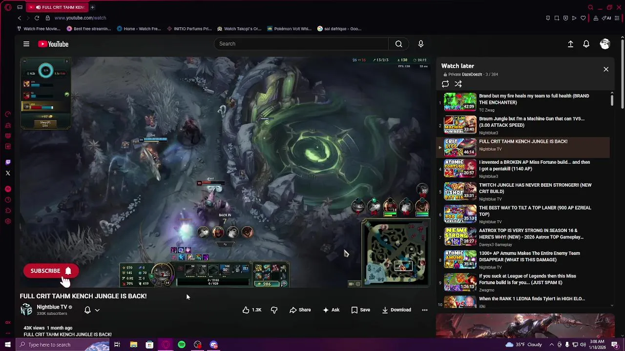Select the 'FULL CRIT TAHM KENCH' browser tab

click(x=57, y=7)
